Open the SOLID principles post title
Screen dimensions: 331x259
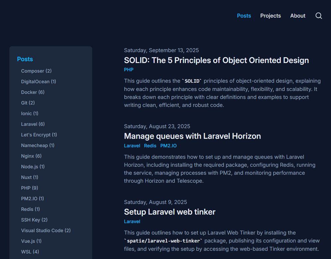[216, 61]
